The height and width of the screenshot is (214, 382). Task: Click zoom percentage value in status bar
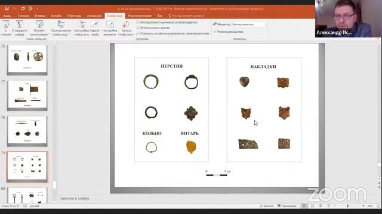pyautogui.click(x=370, y=206)
